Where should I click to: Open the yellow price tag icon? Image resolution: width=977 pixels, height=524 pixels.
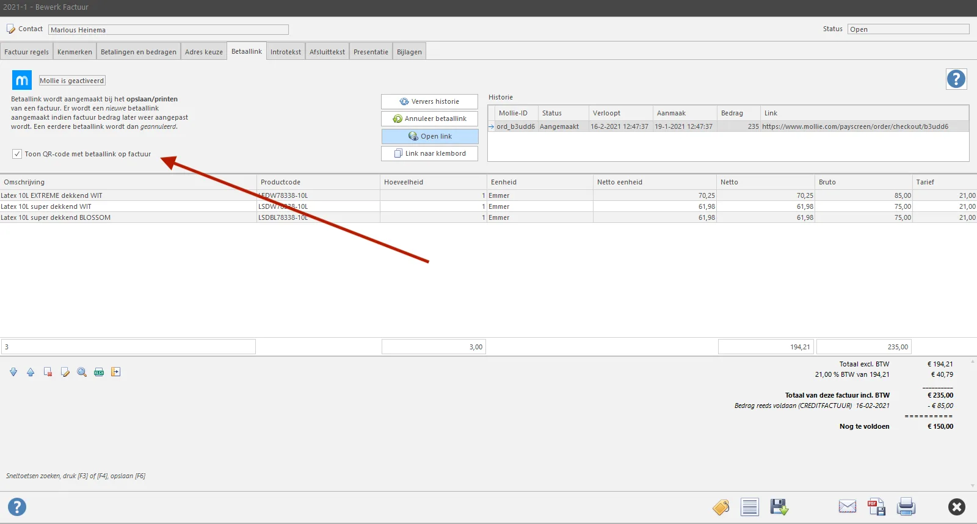click(721, 507)
